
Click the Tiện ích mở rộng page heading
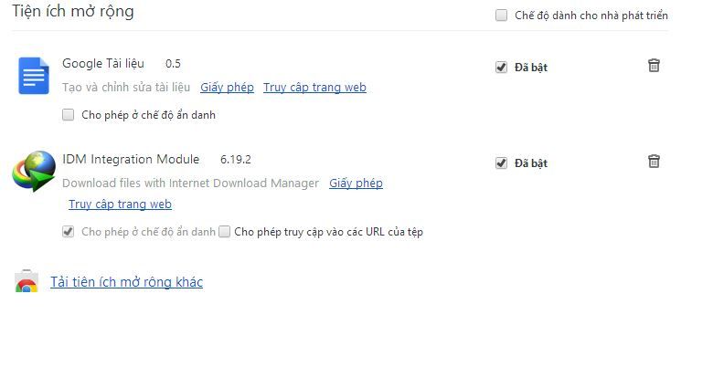point(73,12)
